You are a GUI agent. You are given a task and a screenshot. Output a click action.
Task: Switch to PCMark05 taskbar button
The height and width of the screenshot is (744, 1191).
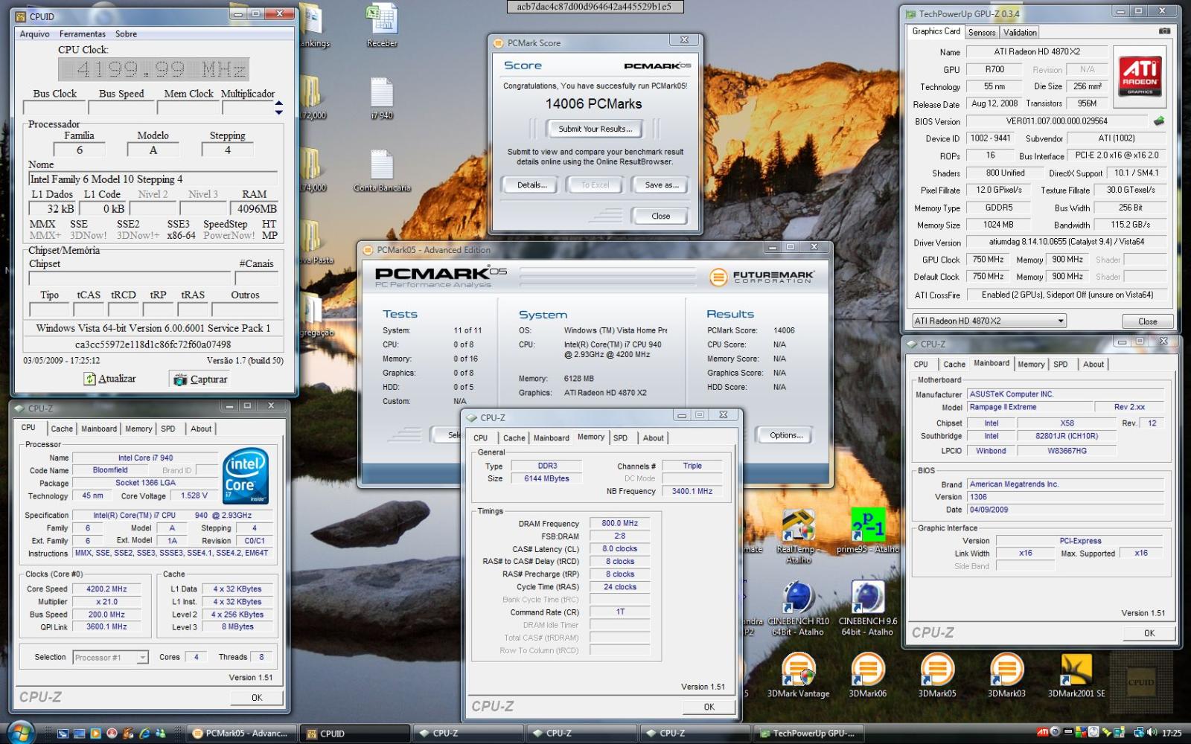pos(241,733)
